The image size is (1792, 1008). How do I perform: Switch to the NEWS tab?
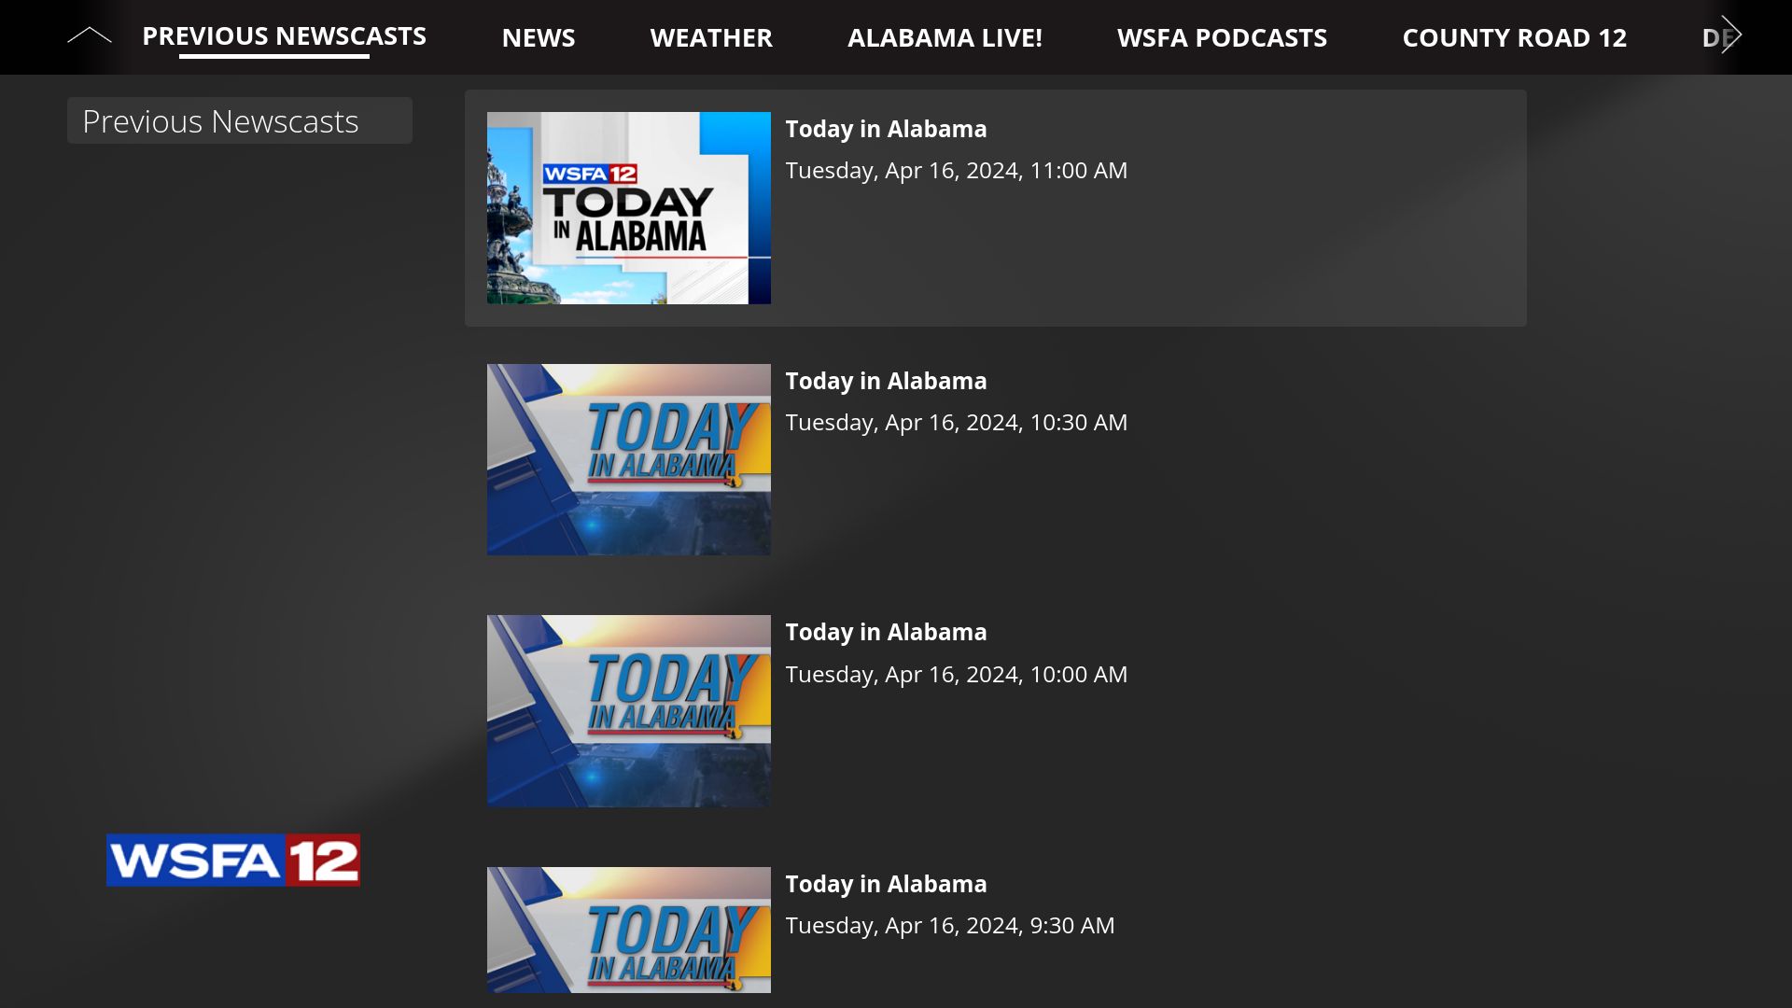[x=539, y=37]
